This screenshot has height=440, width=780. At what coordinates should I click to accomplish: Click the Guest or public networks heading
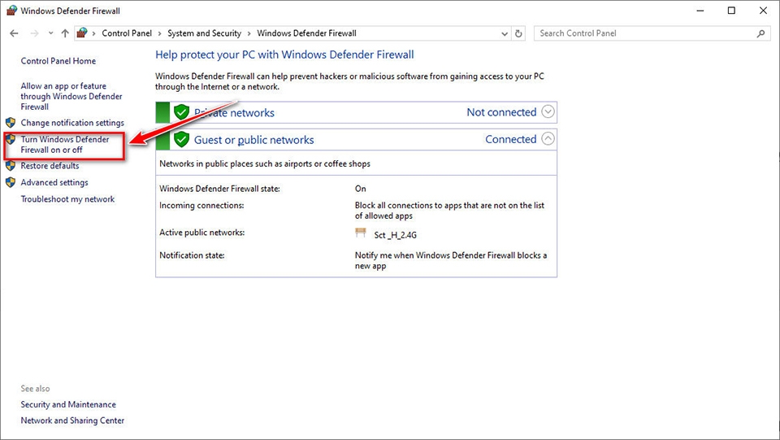coord(253,140)
